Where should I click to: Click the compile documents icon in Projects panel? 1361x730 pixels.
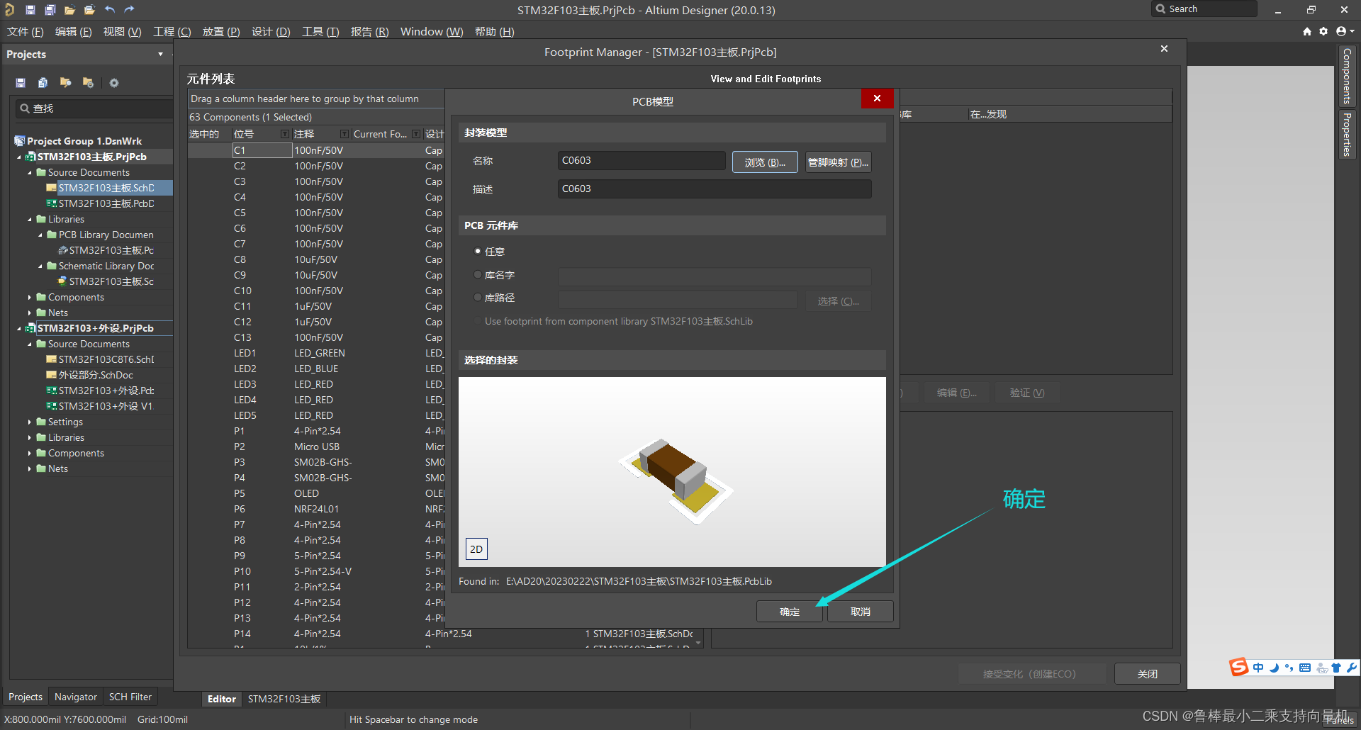(x=43, y=83)
